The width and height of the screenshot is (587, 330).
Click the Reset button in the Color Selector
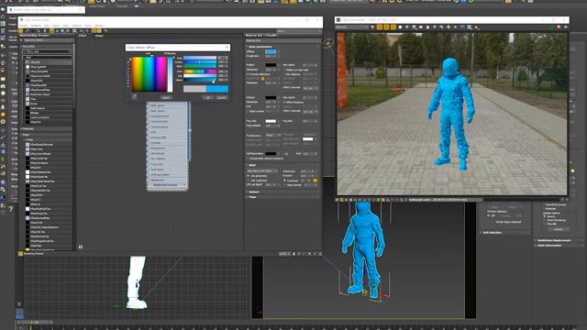point(166,97)
